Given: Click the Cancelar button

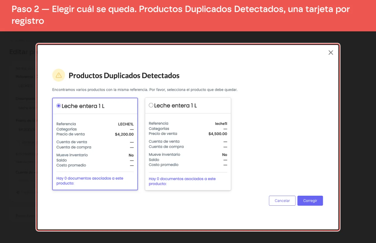Looking at the screenshot, I should [282, 201].
